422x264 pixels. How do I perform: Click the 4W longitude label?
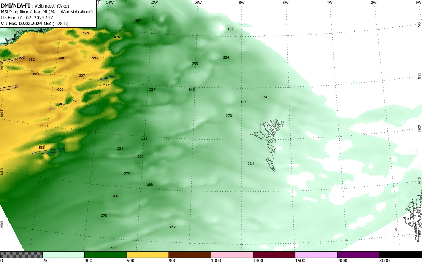(330, 3)
